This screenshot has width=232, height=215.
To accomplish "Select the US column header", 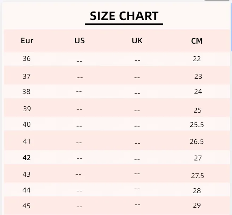I will click(x=80, y=41).
